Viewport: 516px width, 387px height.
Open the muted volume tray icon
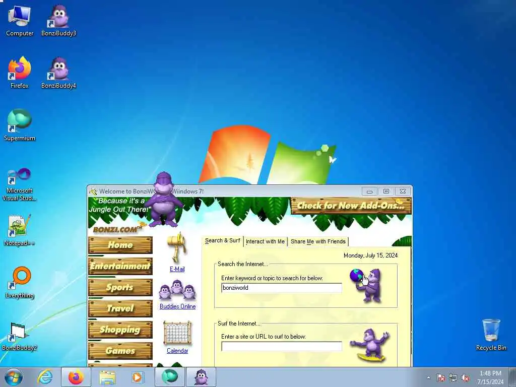point(465,377)
